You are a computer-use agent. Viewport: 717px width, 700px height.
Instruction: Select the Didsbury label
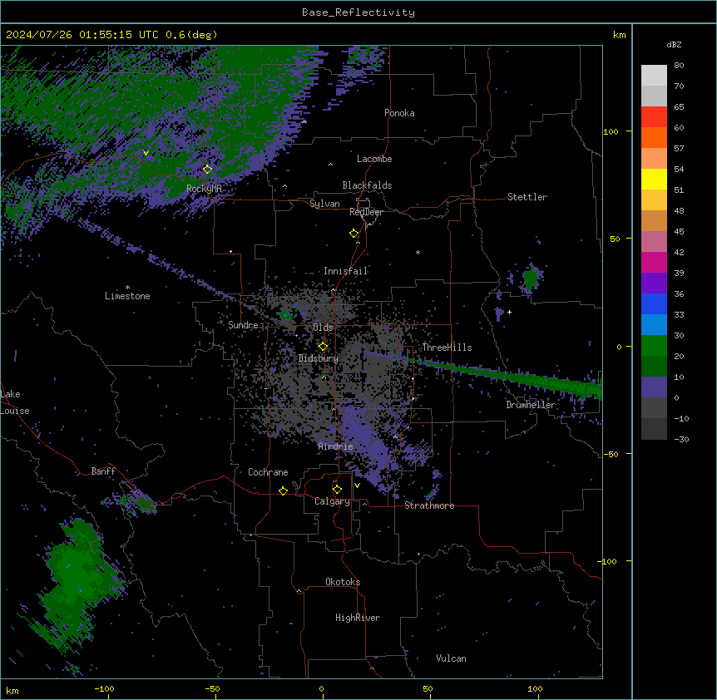[x=319, y=358]
